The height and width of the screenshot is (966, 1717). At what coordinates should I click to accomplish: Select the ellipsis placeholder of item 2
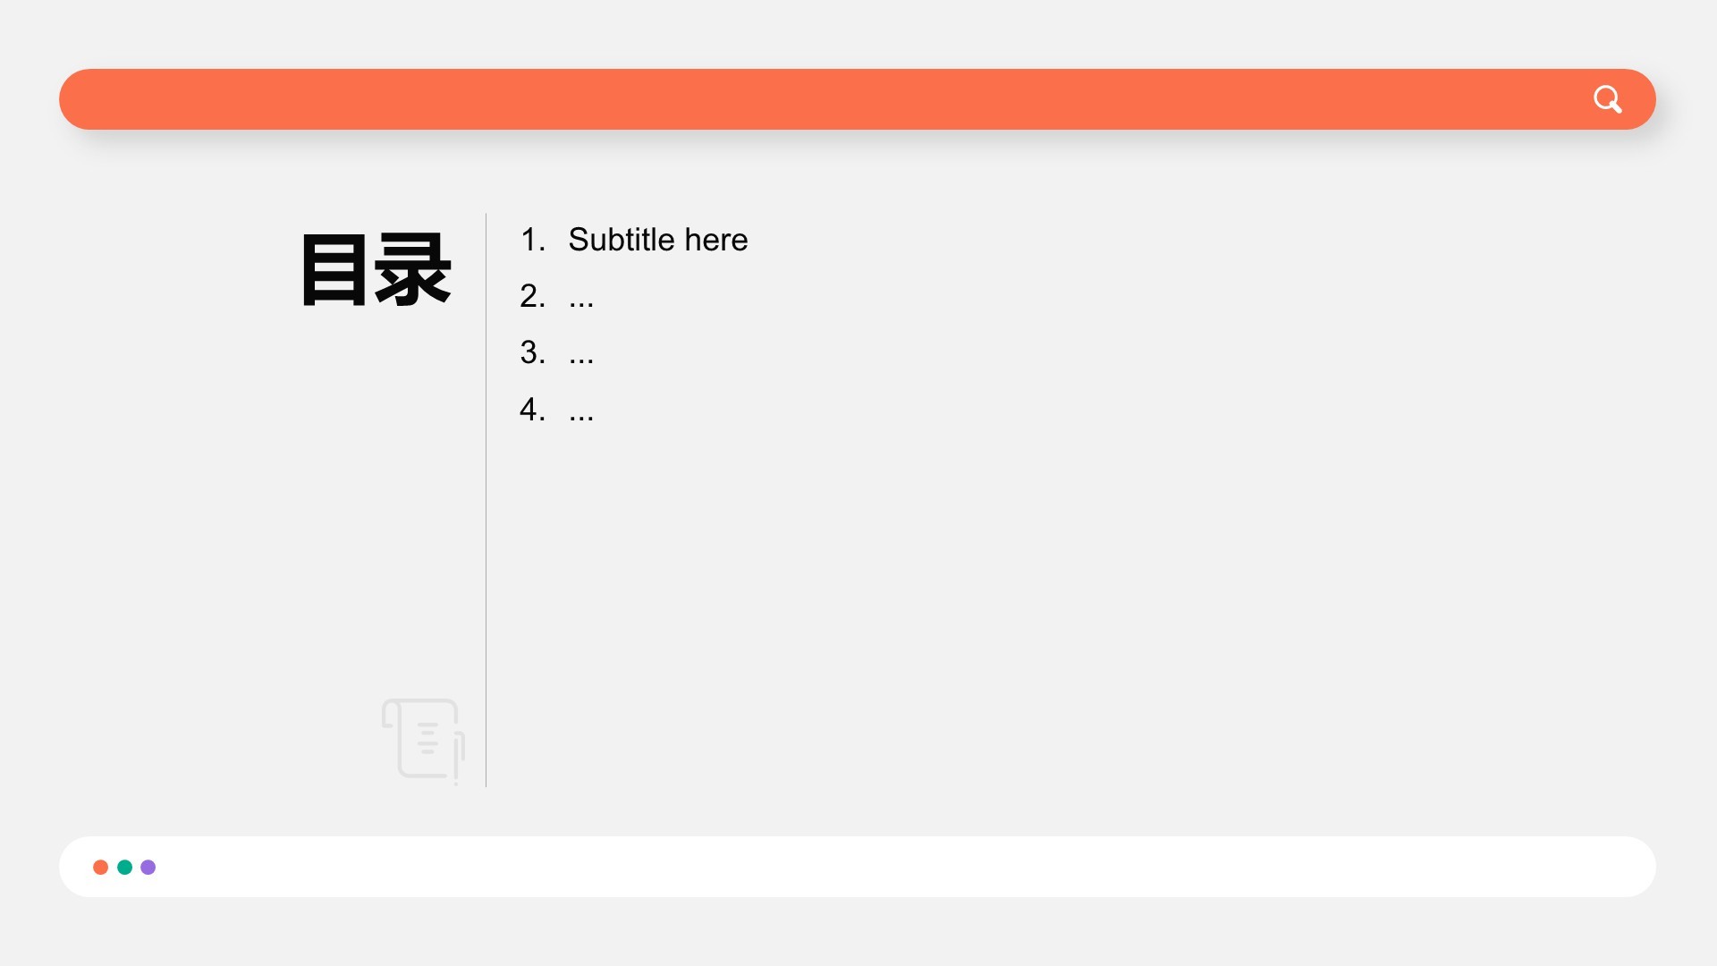[581, 300]
